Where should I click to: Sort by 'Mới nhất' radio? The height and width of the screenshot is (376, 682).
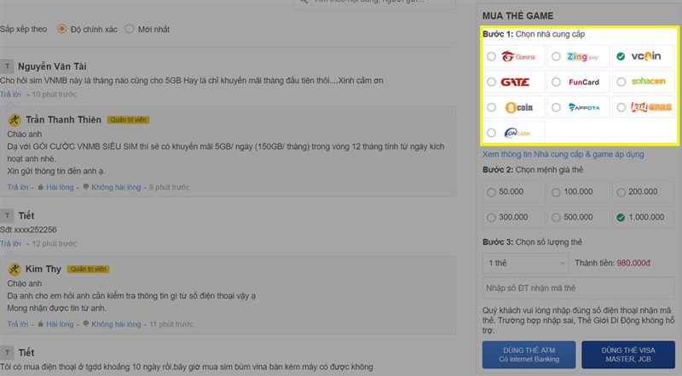pos(130,29)
